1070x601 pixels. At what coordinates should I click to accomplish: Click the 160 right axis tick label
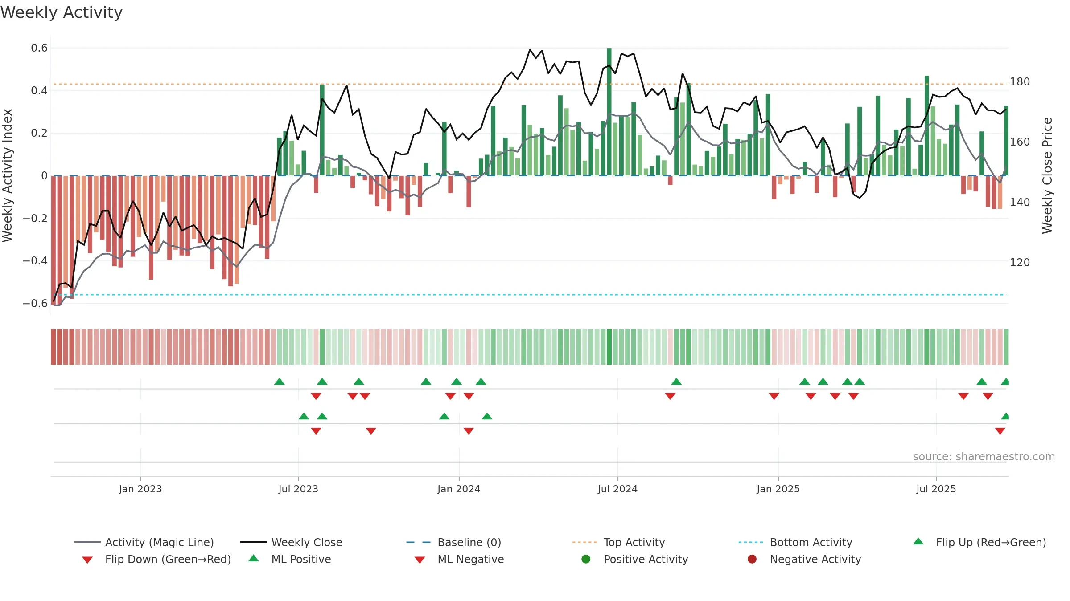click(x=1020, y=142)
